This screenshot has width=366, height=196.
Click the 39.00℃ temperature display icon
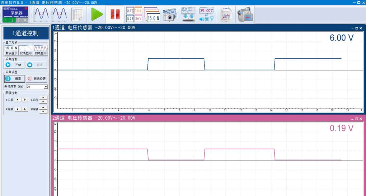click(207, 14)
